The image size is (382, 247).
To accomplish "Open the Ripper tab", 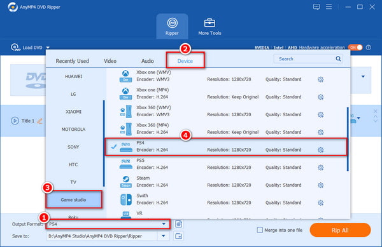I will pos(172,26).
